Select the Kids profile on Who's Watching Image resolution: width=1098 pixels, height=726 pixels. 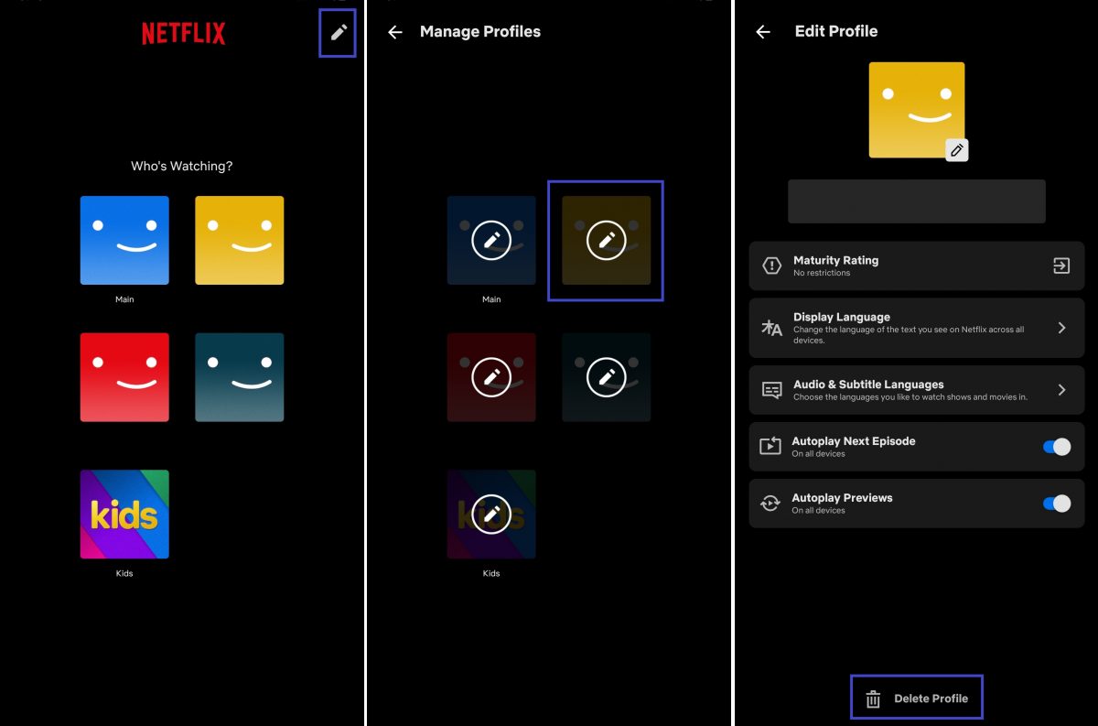[124, 515]
